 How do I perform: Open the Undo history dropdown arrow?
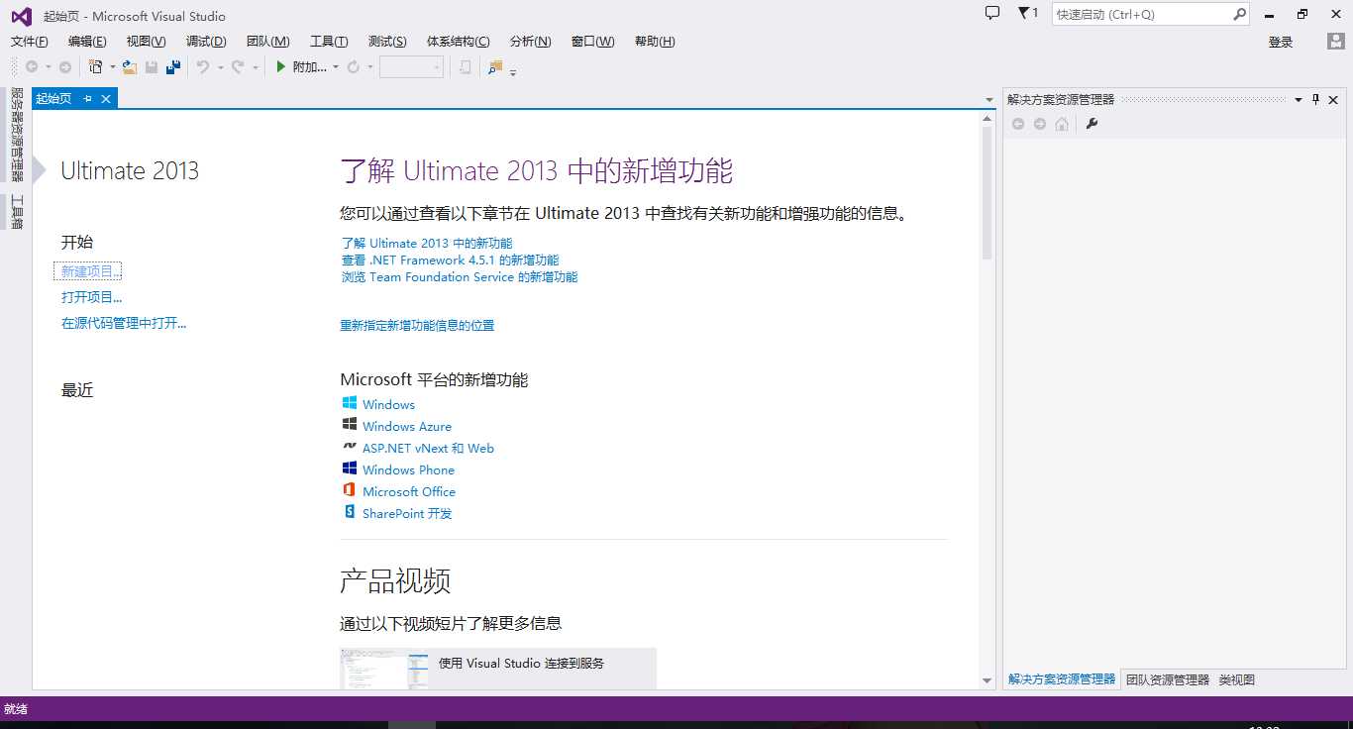tap(220, 67)
